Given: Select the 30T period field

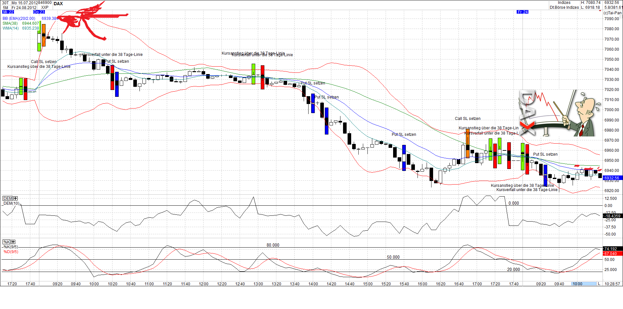Looking at the screenshot, I should (6, 3).
